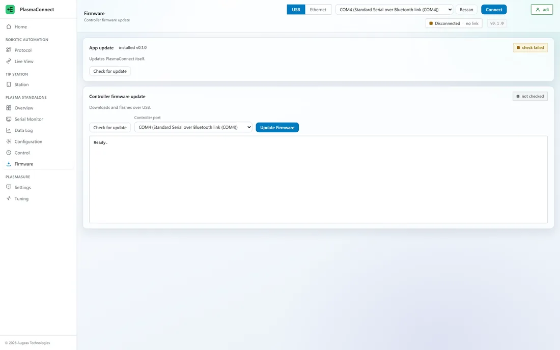Click the Overview grid icon
Image resolution: width=560 pixels, height=350 pixels.
[x=9, y=108]
